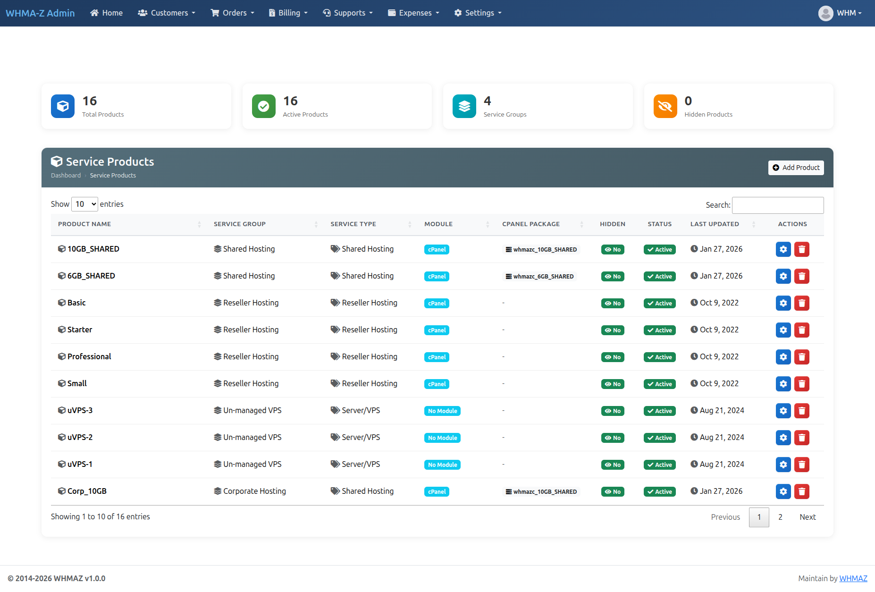Delete the uVPS-3 product
Viewport: 875px width, 592px height.
(801, 411)
